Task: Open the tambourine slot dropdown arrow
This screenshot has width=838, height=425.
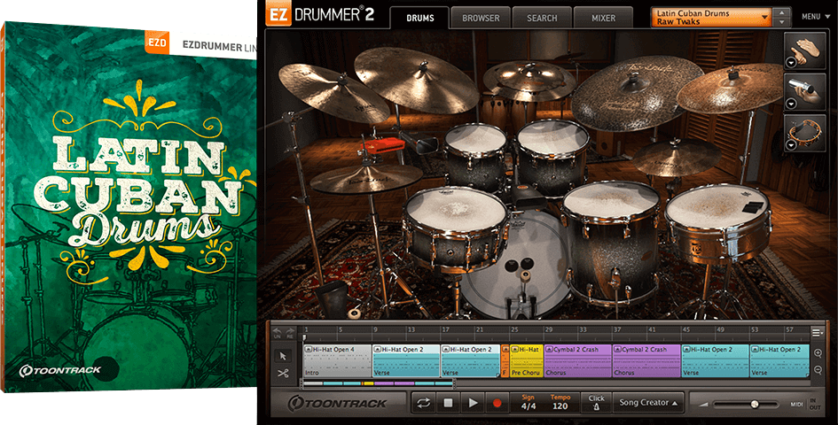Action: point(791,145)
